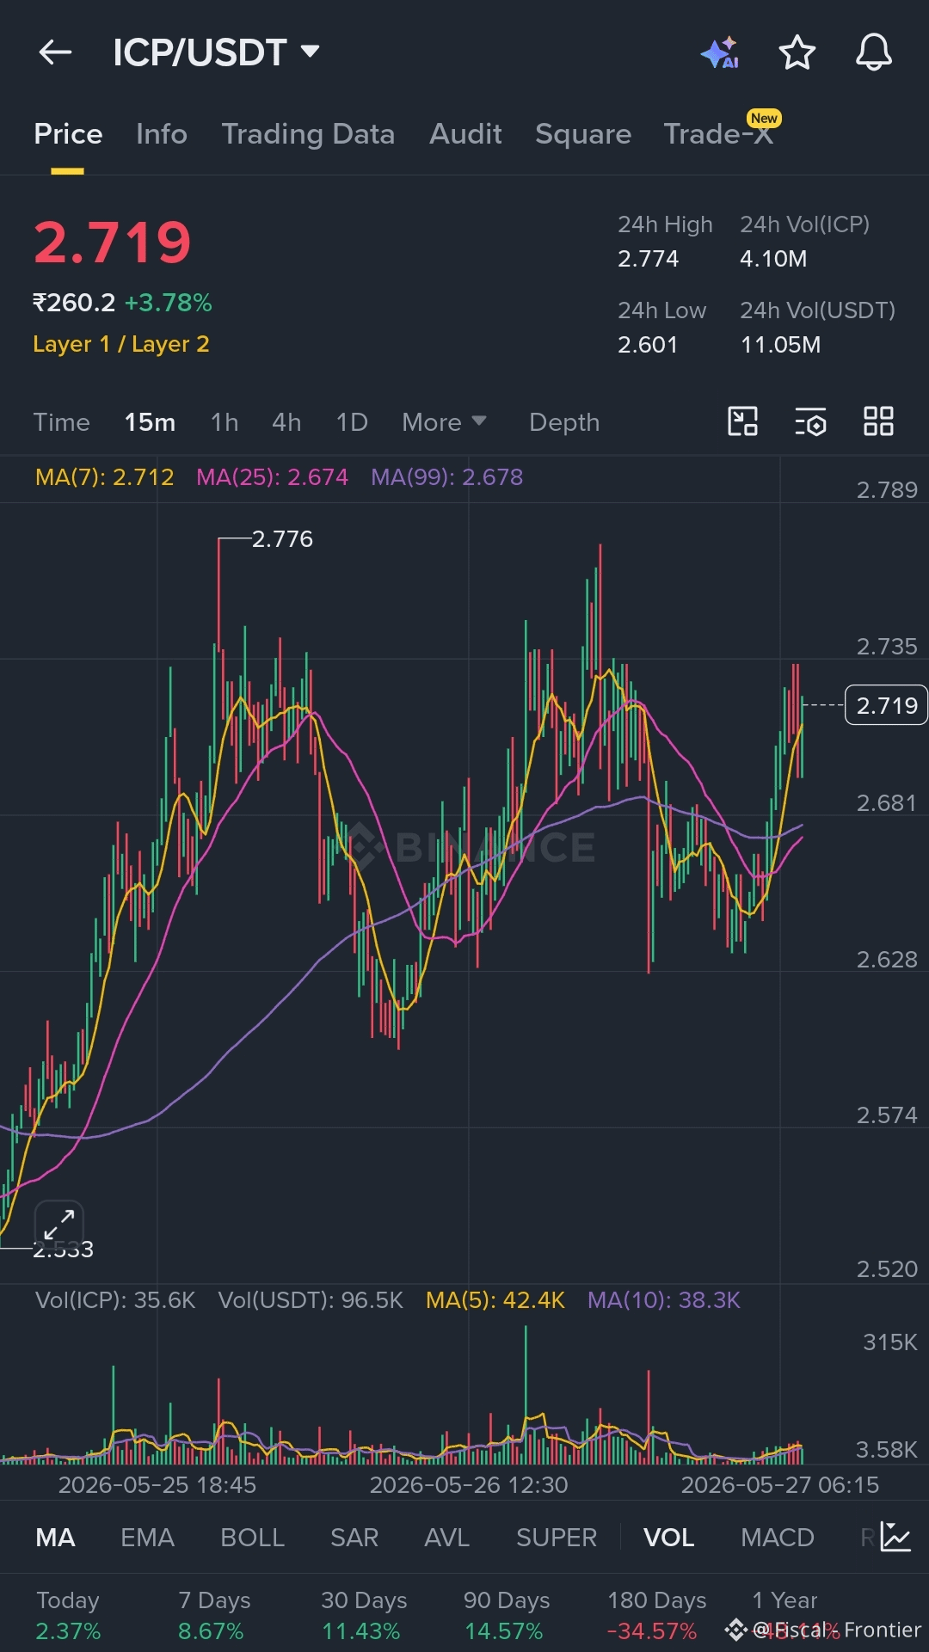Enable the MACD indicator
The height and width of the screenshot is (1652, 929).
click(x=777, y=1538)
